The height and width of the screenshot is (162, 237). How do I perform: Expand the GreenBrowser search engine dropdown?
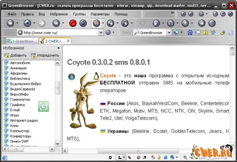(169, 33)
